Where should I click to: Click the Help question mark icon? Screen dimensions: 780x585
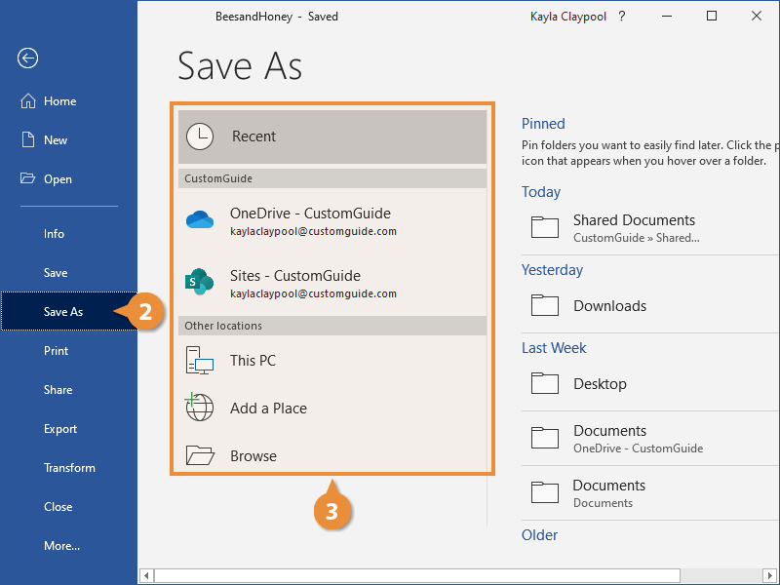(622, 17)
